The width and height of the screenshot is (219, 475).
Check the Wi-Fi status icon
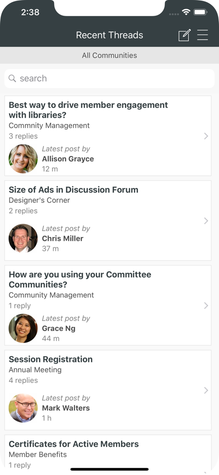click(186, 12)
